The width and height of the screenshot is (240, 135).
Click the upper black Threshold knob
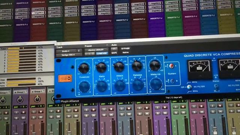(84, 68)
